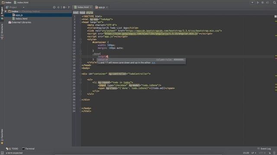The width and height of the screenshot is (277, 155).
Task: Collapse the #container rule fold marker
Action: 81,42
